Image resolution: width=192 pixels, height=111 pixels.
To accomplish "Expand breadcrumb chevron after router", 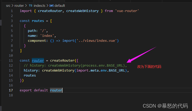I will [x=26, y=5].
